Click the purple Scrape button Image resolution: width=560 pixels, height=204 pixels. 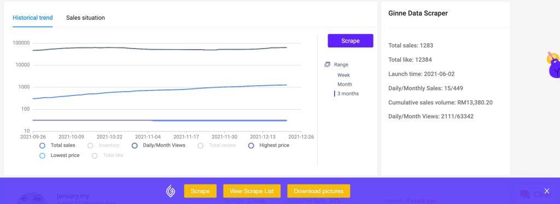(351, 40)
